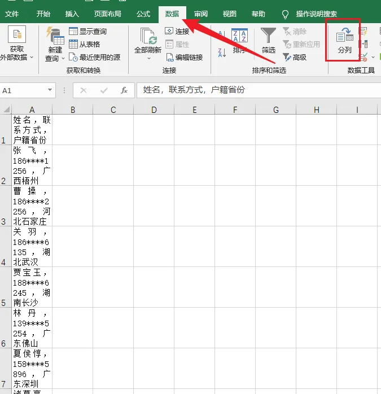The height and width of the screenshot is (394, 381).
Task: Select the 数据 tab
Action: (172, 14)
